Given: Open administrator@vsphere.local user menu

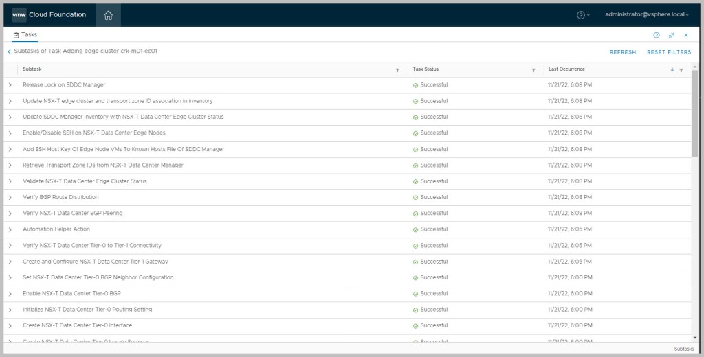Looking at the screenshot, I should [x=646, y=15].
